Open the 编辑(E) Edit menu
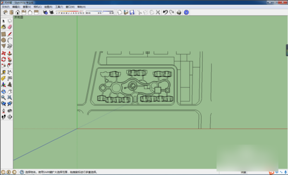 click(x=16, y=7)
